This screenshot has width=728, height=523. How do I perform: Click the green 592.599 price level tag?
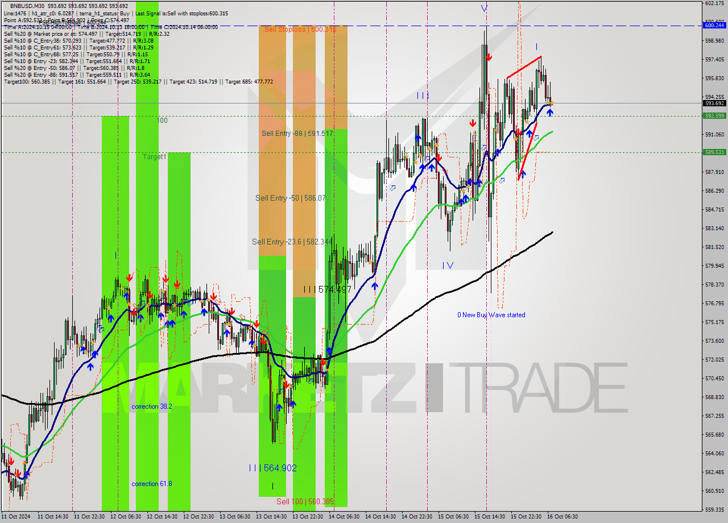[x=714, y=115]
